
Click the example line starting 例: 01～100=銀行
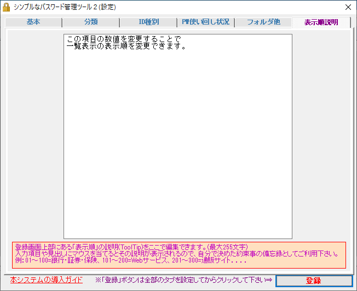131,260
